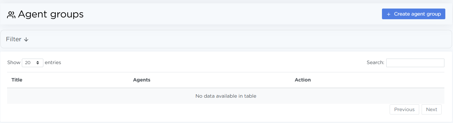Click the Action column header

(303, 80)
